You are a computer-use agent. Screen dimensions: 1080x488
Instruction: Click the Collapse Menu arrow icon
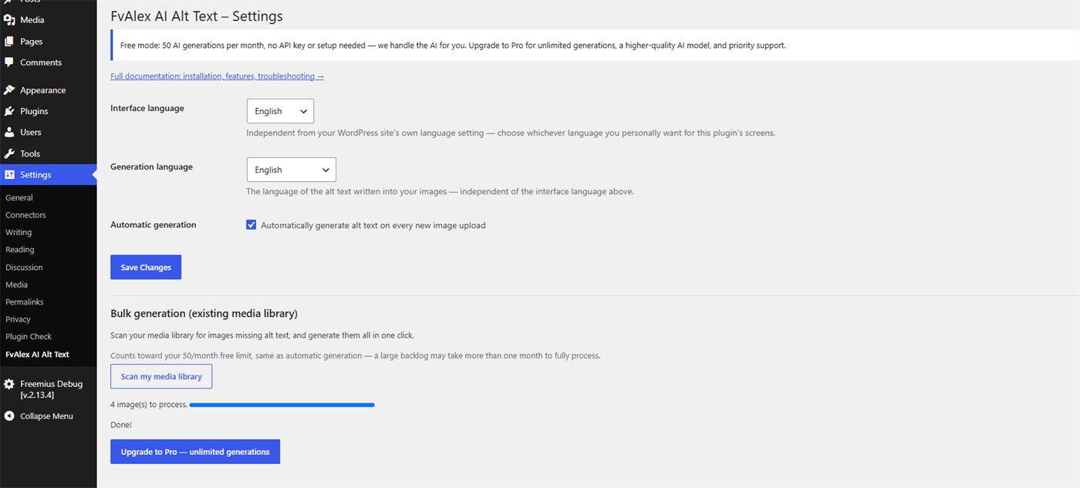tap(9, 416)
